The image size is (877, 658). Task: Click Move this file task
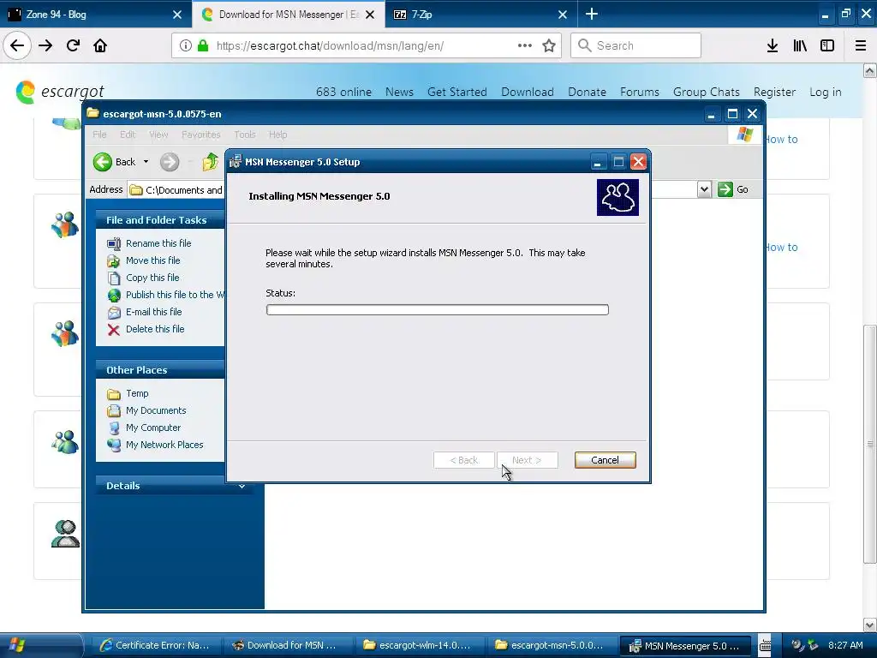152,260
